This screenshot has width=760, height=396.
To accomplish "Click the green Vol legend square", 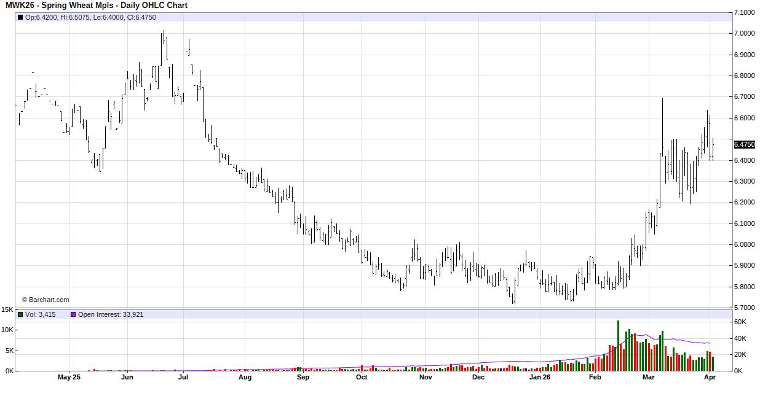I will (x=20, y=314).
